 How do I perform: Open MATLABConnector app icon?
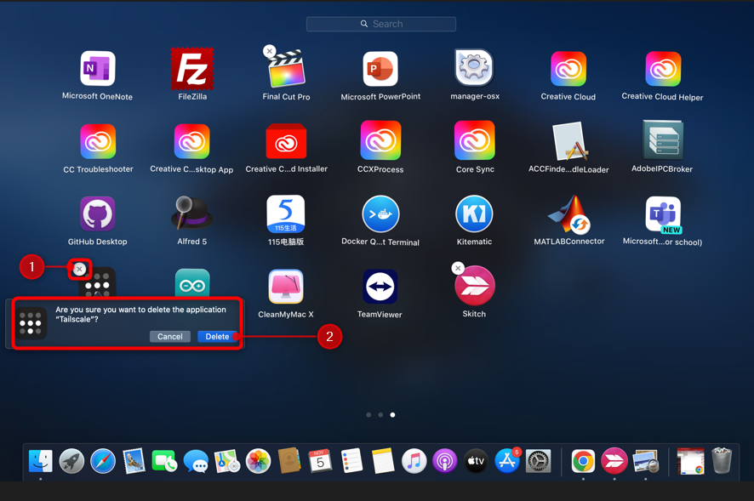pyautogui.click(x=568, y=214)
